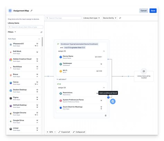Image resolution: width=164 pixels, height=141 pixels.
Task: Click the blue Add conditional block plus
Action: [108, 97]
